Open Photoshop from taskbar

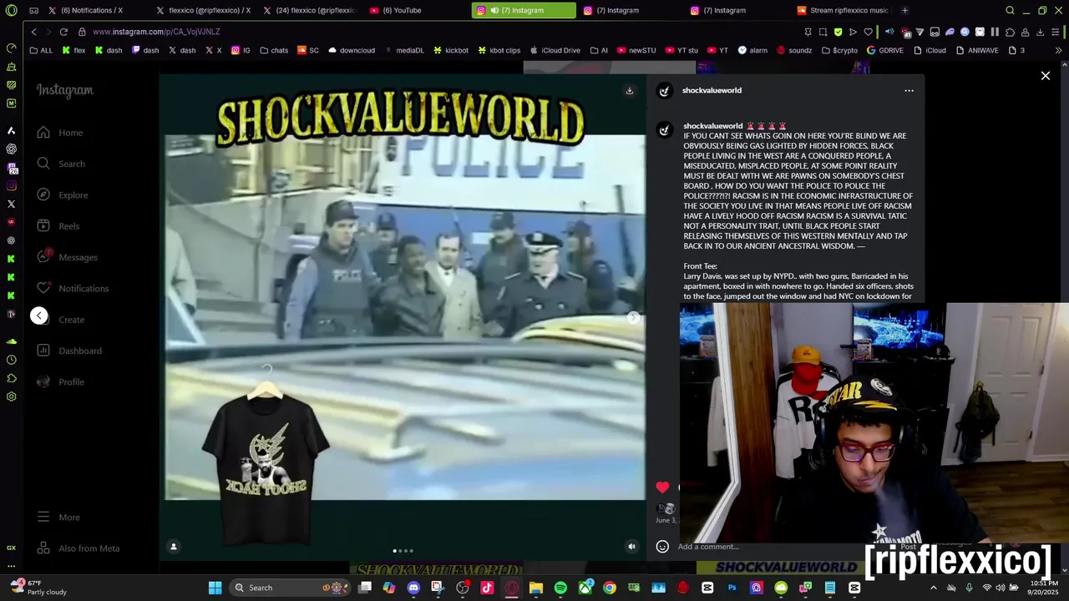(x=732, y=588)
